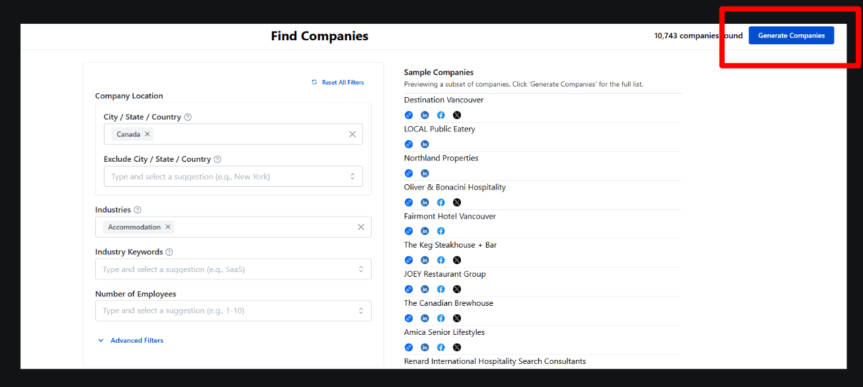Open the Number of Employees dropdown
863x387 pixels.
click(233, 311)
